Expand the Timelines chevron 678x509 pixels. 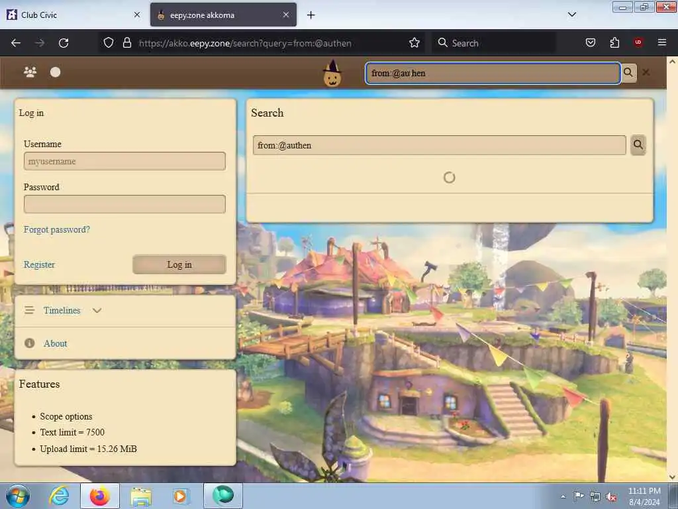97,310
